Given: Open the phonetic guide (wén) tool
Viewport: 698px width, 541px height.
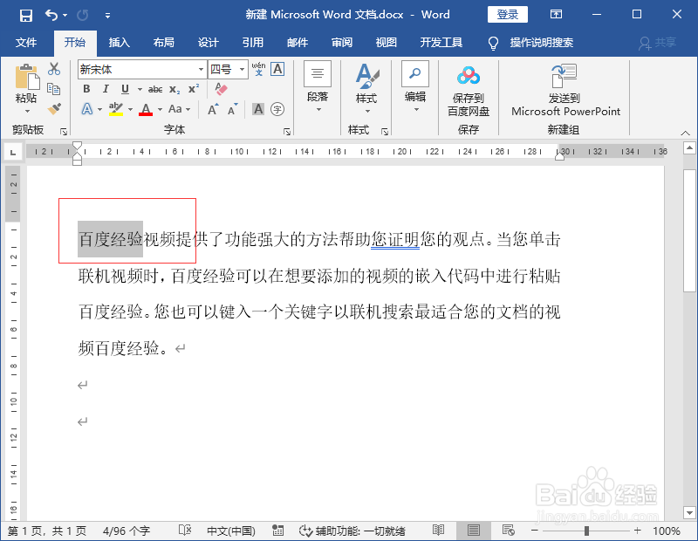Looking at the screenshot, I should [258, 69].
